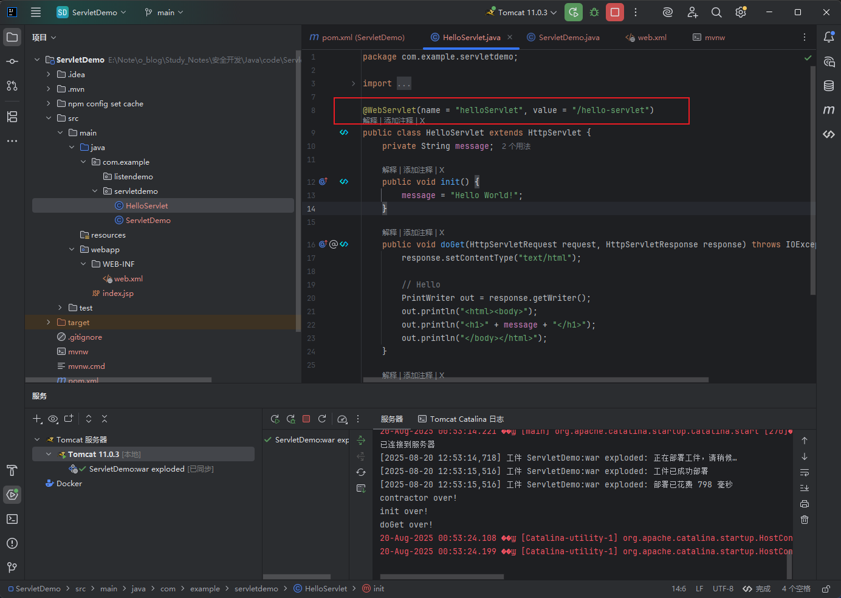Open the Git branches tool window
841x598 pixels.
12,568
